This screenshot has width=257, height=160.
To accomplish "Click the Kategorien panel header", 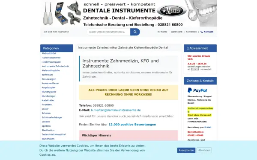I will [57, 48].
